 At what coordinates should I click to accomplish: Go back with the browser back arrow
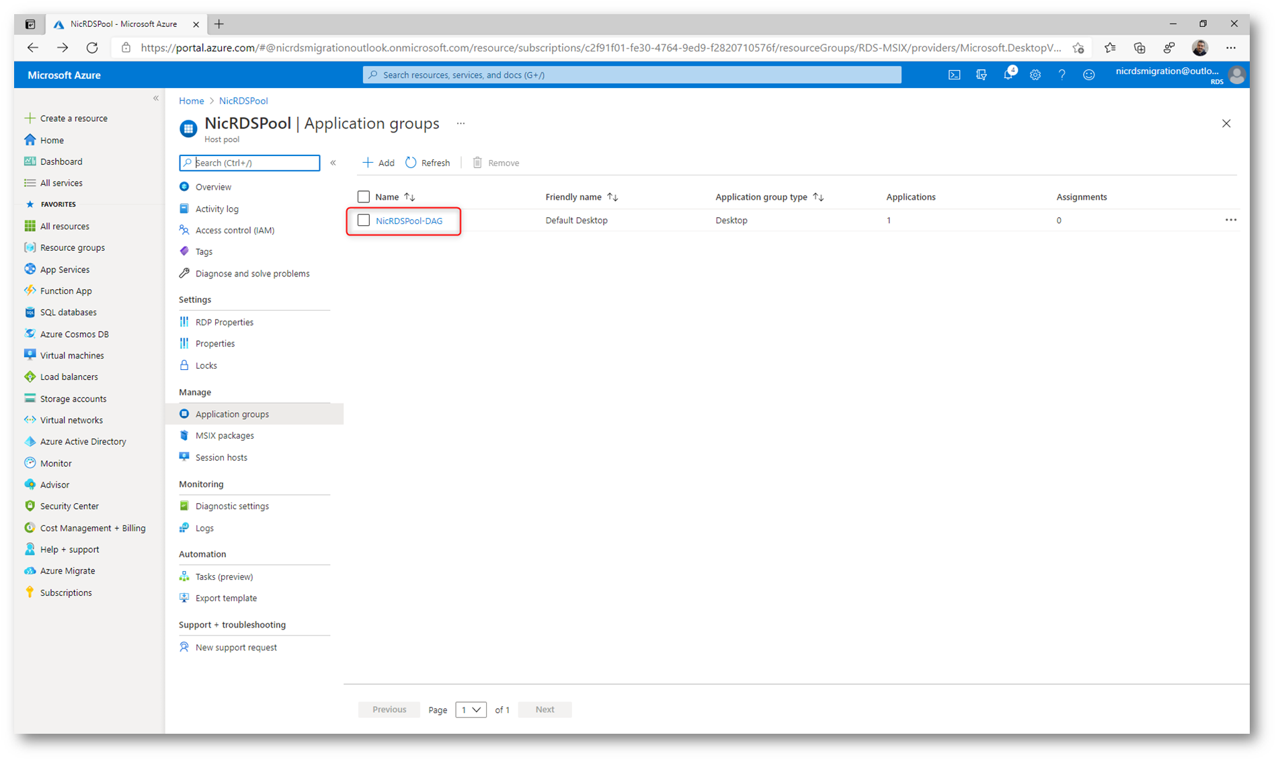(32, 48)
